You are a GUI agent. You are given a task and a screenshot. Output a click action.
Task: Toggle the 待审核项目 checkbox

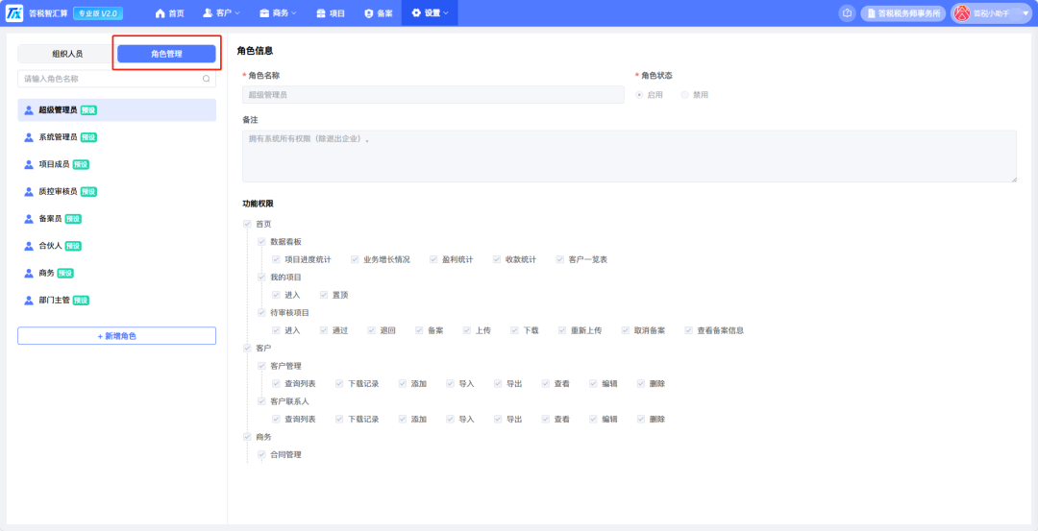tap(262, 313)
